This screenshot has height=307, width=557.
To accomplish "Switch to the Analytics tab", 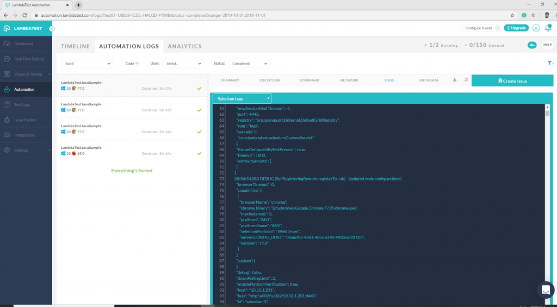I will 184,47.
